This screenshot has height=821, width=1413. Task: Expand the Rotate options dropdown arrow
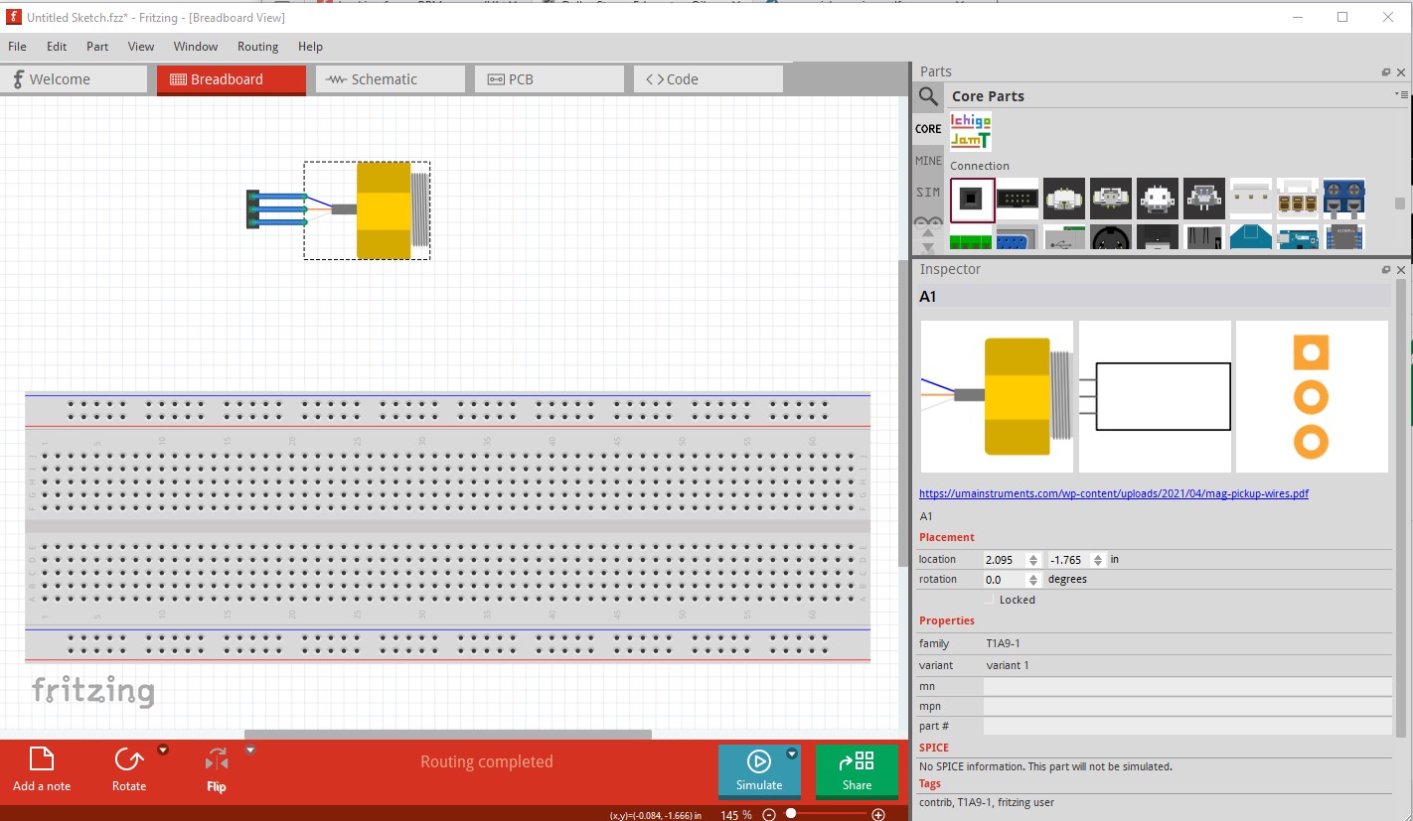163,750
